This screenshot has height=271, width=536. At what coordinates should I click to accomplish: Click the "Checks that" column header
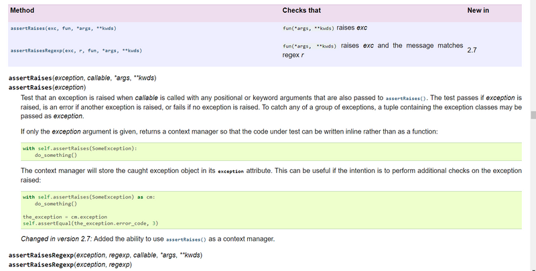pyautogui.click(x=301, y=11)
